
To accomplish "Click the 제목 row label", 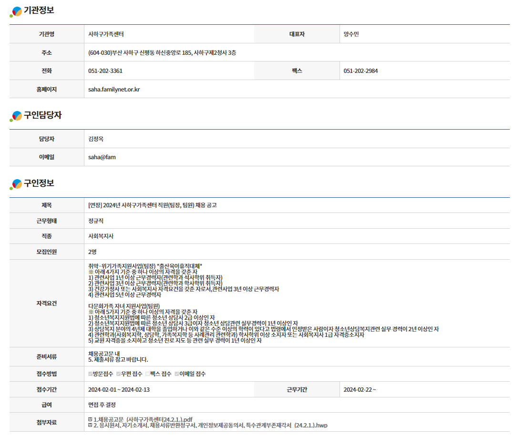I will point(47,205).
